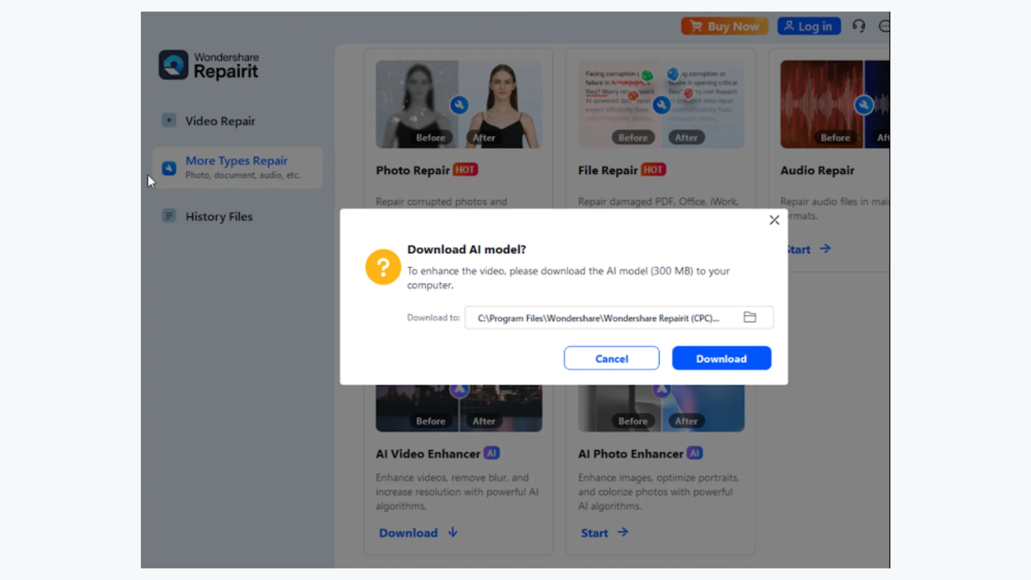
Task: Click the Photo Repair before/after thumbnail
Action: (x=459, y=105)
